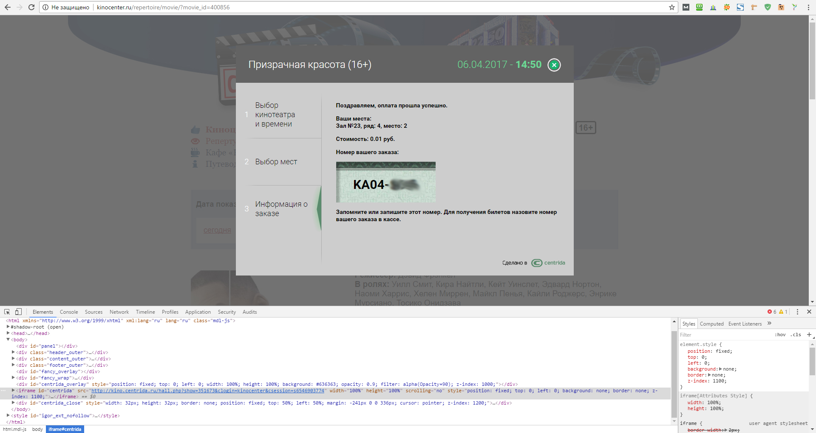Screen dimensions: 816x433
Task: Select iframe#centrida in the breadcrumb
Action: 65,429
